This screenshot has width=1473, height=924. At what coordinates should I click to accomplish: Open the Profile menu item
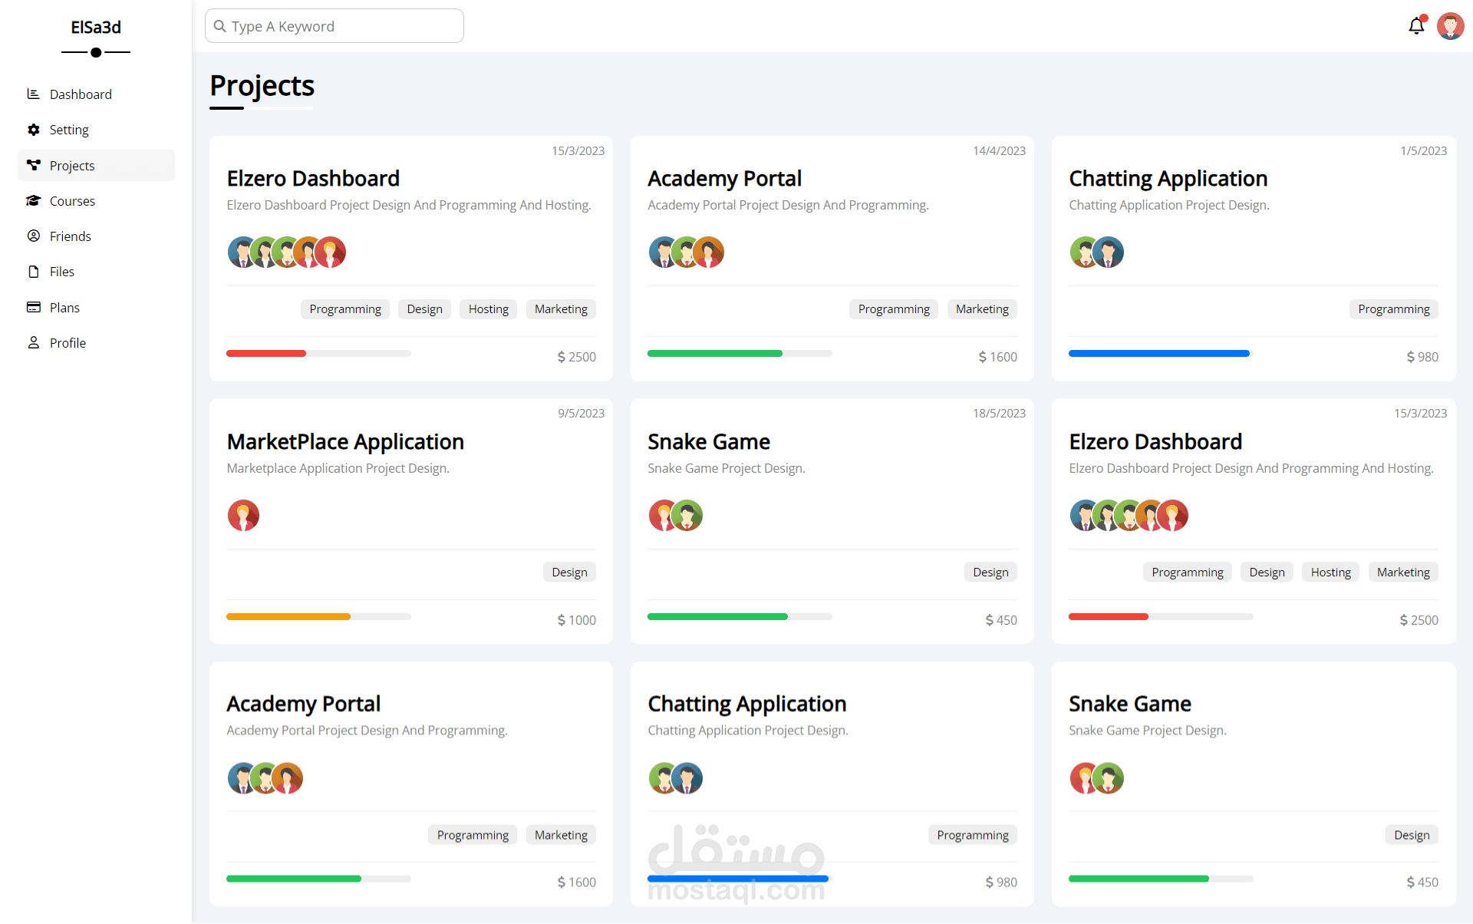click(68, 343)
